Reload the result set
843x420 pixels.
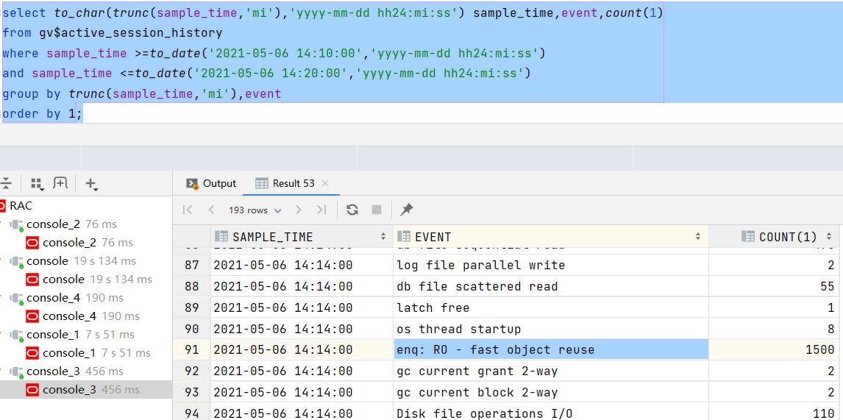[x=352, y=210]
